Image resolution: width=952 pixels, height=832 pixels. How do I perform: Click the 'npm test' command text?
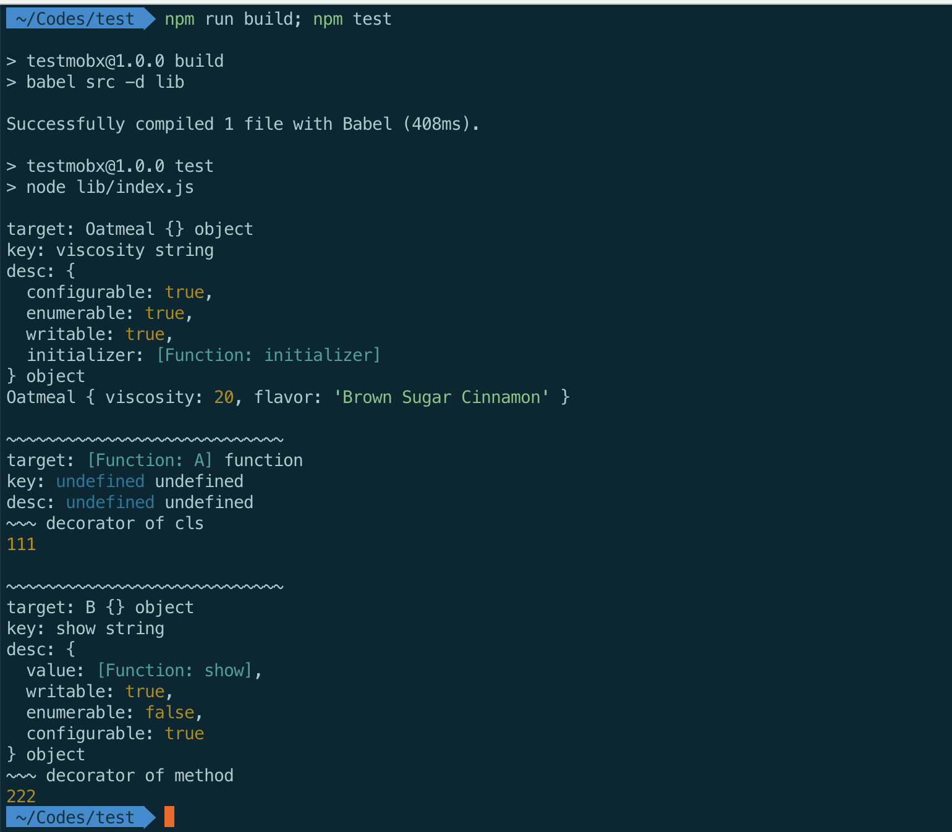pyautogui.click(x=352, y=19)
